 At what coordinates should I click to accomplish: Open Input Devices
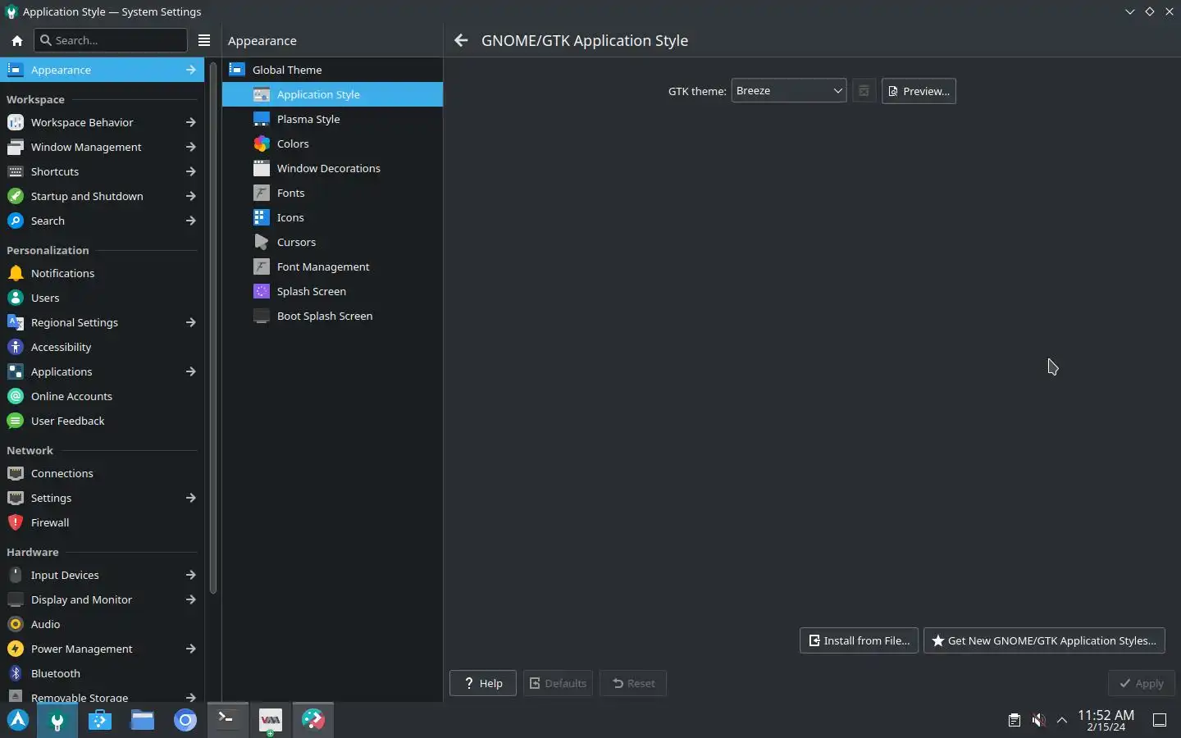coord(102,575)
